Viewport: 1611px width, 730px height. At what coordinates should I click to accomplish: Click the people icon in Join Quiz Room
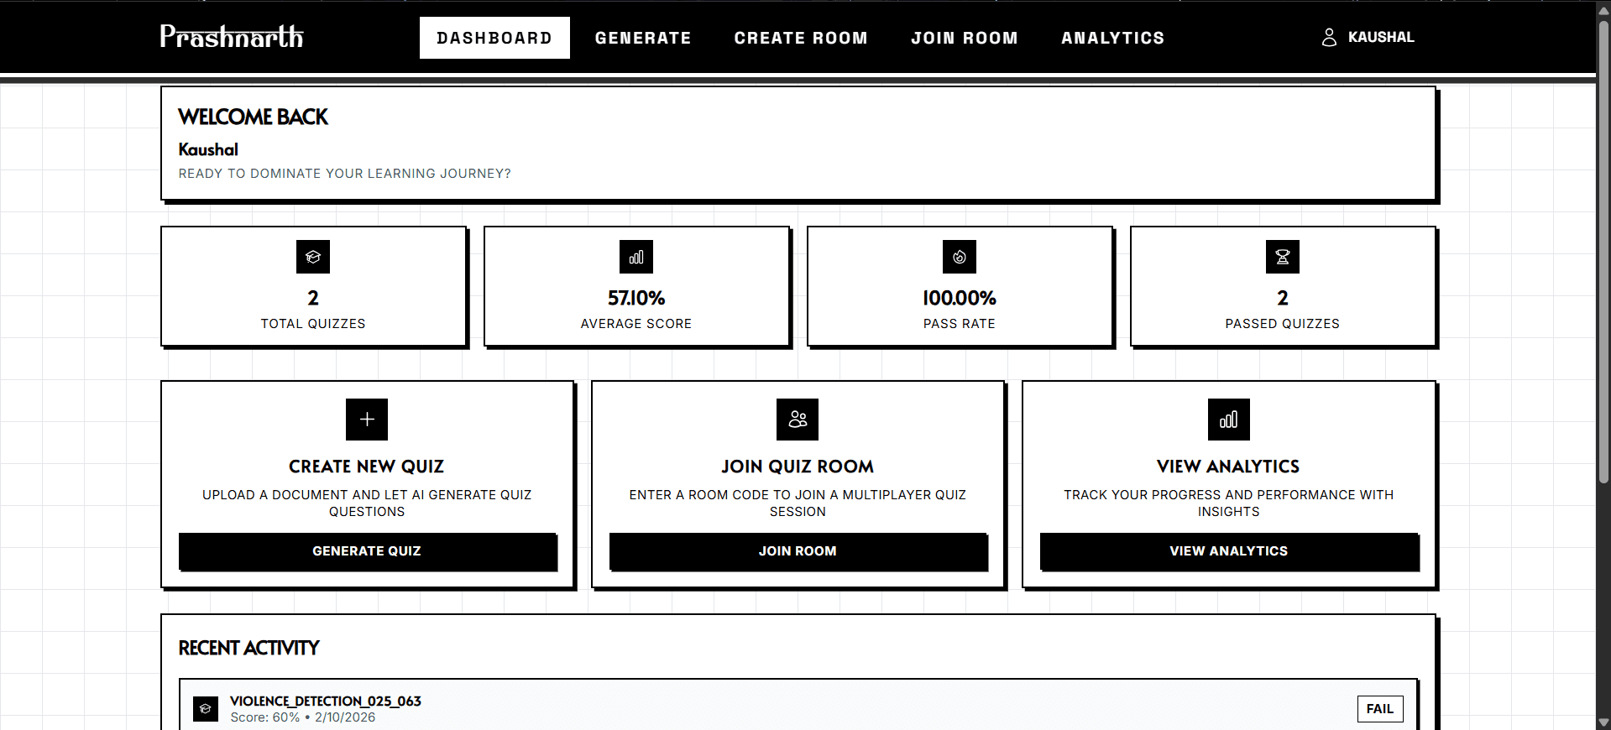(798, 420)
